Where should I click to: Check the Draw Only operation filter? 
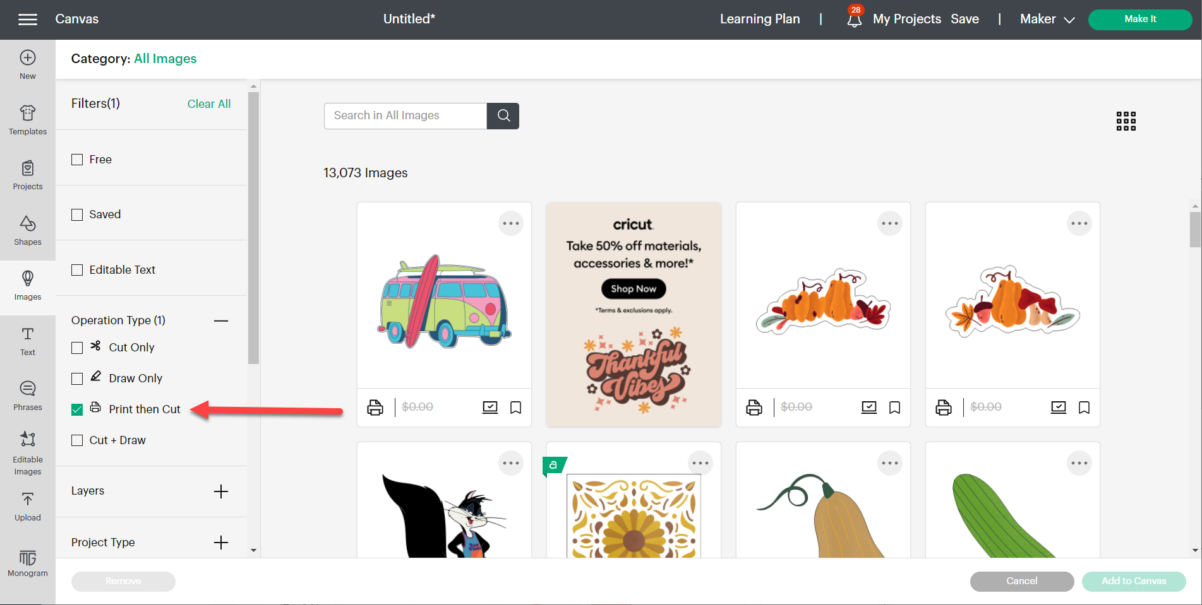[x=77, y=379]
